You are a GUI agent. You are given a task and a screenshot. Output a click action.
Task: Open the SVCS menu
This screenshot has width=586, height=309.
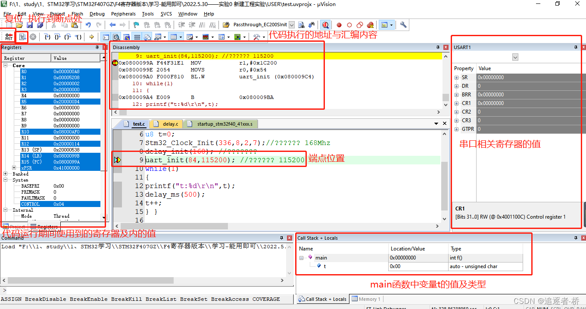coord(166,14)
